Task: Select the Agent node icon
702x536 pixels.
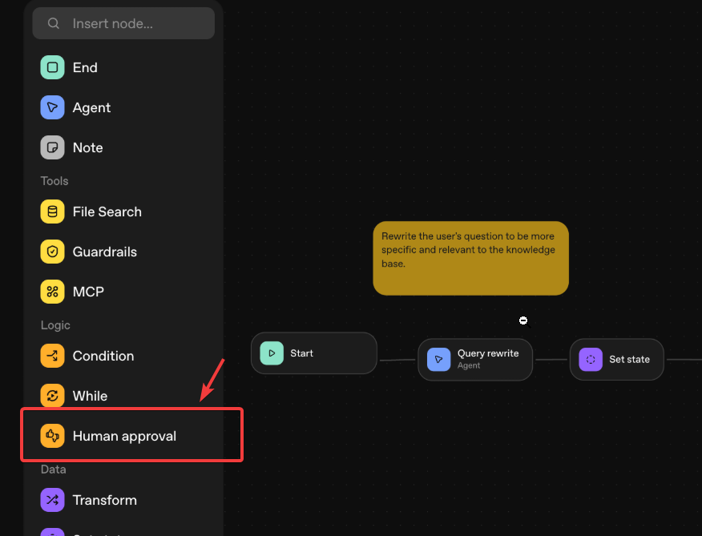Action: tap(52, 107)
